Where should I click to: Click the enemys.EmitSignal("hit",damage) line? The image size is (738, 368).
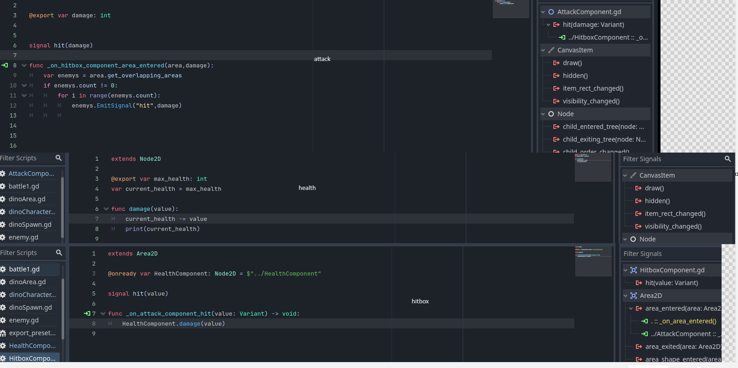tap(127, 105)
